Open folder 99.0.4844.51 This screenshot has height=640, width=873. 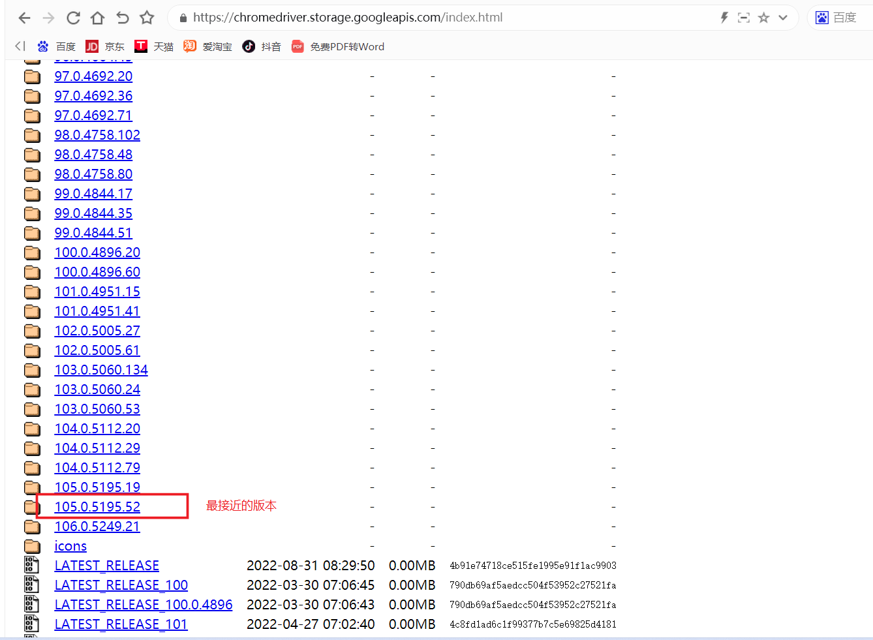pos(93,233)
